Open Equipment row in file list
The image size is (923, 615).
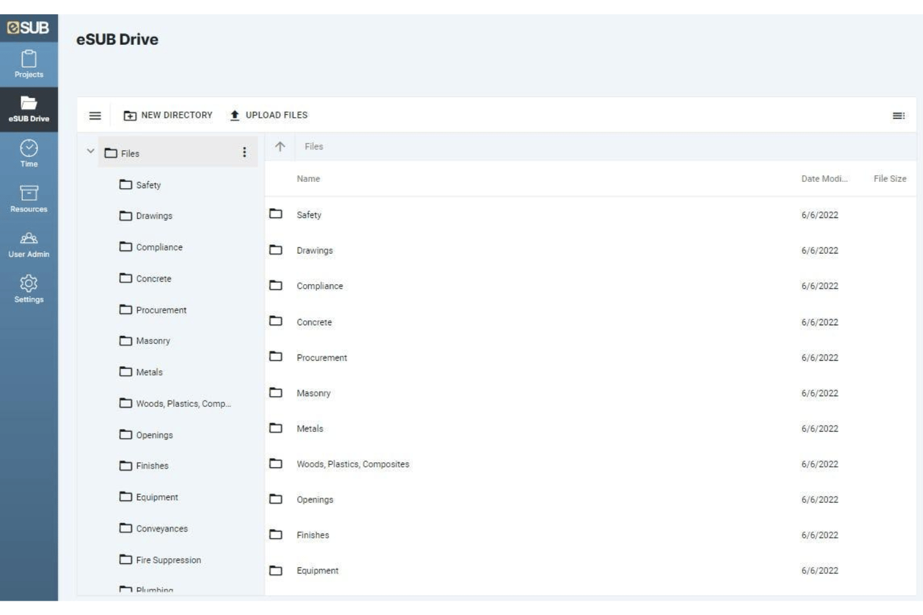(x=591, y=571)
